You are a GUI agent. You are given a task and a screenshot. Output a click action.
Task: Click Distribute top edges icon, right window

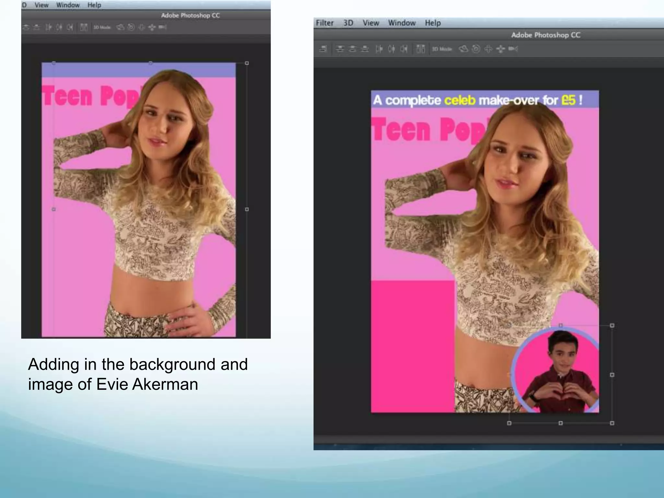(340, 49)
